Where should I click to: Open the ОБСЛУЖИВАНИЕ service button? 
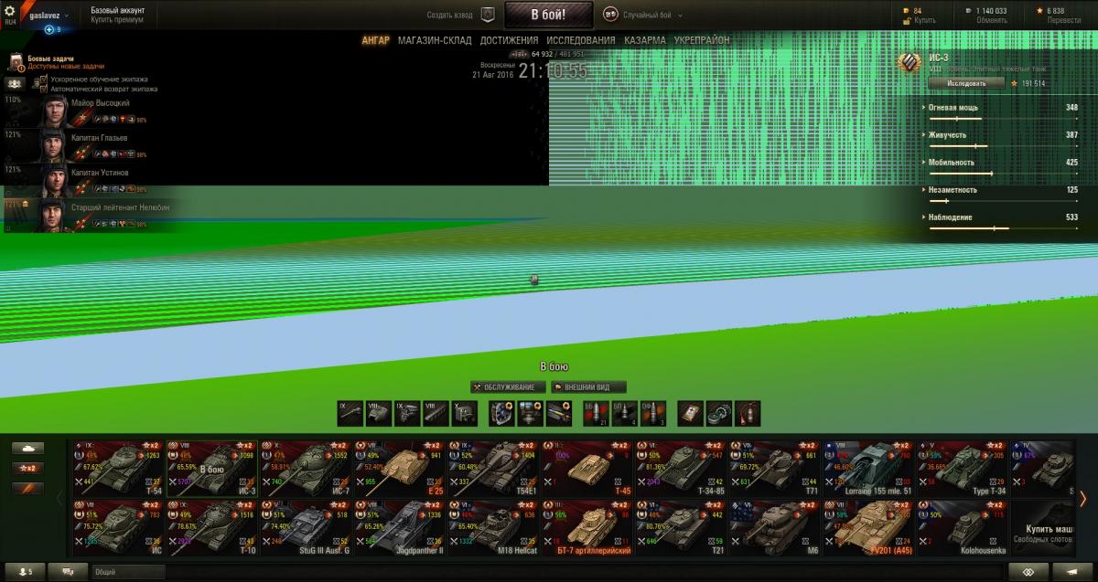pos(509,387)
